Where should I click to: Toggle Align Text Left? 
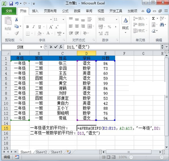[x=71, y=26]
